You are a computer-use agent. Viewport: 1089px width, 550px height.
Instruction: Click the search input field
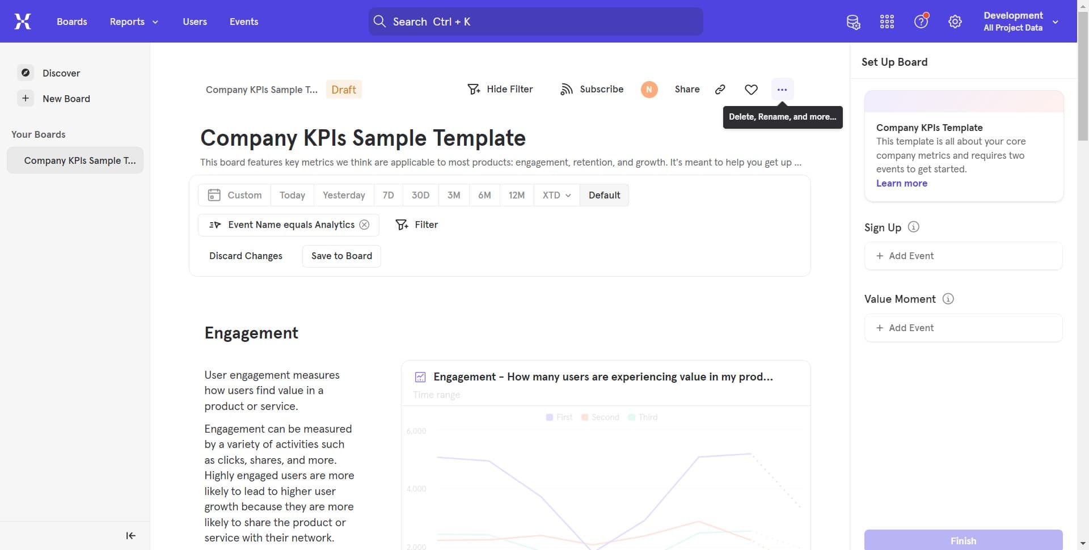[x=535, y=22]
